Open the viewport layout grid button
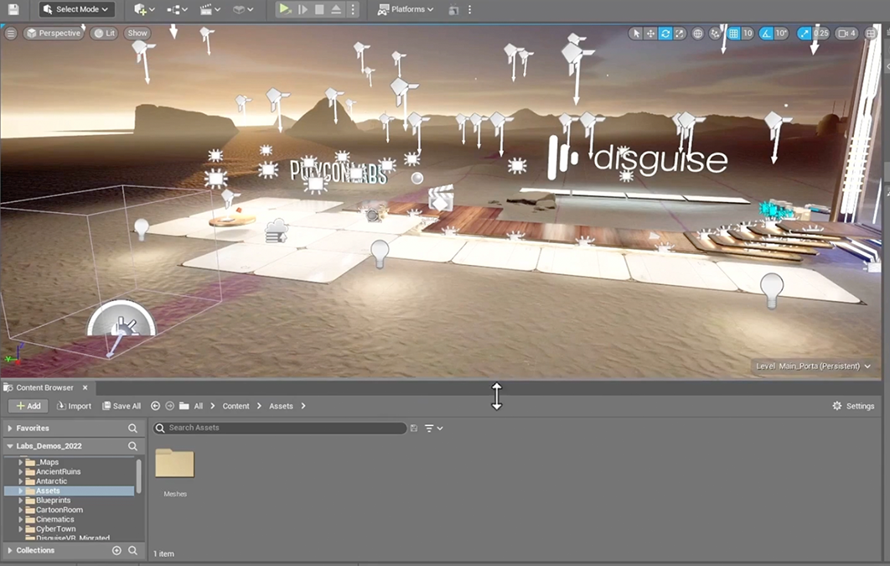Screen dimensions: 890x566 [870, 34]
